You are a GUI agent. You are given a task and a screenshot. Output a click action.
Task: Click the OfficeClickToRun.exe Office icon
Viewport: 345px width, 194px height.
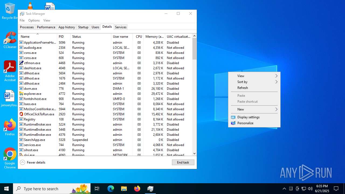[21, 114]
